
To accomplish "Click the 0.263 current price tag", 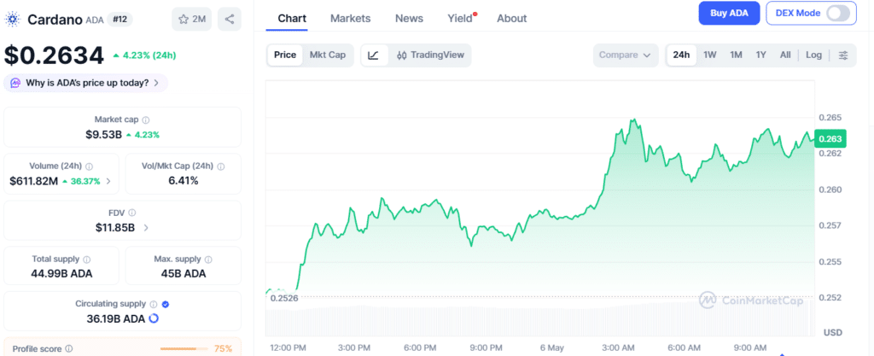I will [830, 138].
